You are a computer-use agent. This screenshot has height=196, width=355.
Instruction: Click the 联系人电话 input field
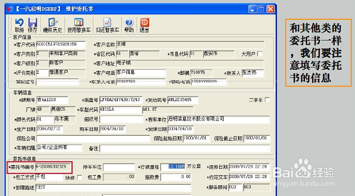point(141,82)
